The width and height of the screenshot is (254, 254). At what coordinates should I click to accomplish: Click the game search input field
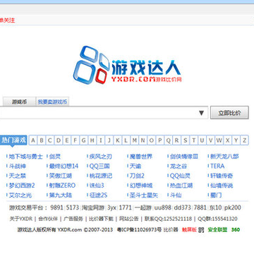click(x=104, y=113)
